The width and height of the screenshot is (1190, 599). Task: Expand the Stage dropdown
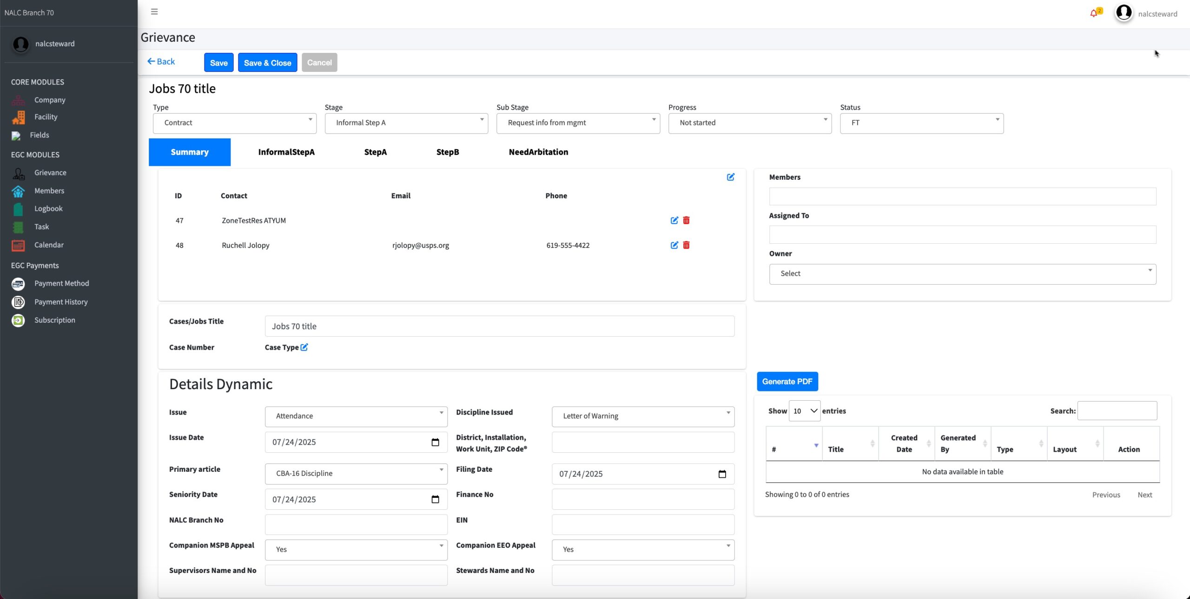click(x=406, y=123)
